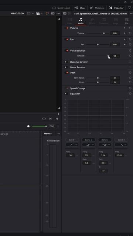Viewport: 133px width, 236px height.
Task: Toggle the Speed Change section
Action: pos(66,88)
